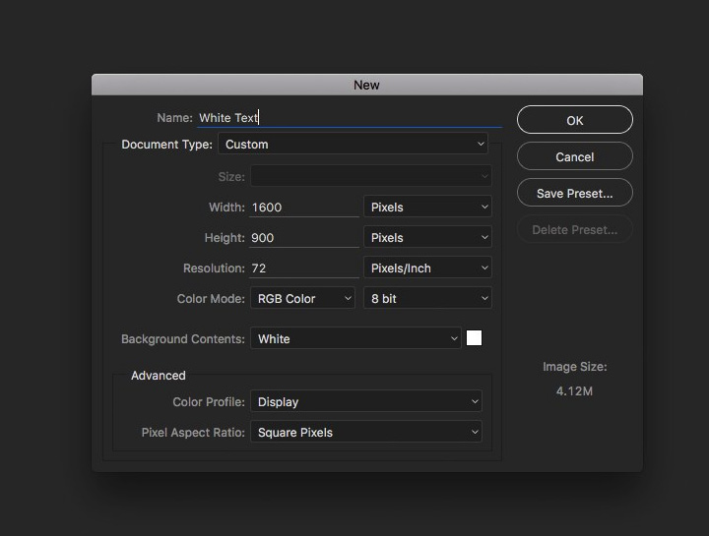Image resolution: width=709 pixels, height=536 pixels.
Task: Open the Document Type dropdown
Action: (x=353, y=144)
